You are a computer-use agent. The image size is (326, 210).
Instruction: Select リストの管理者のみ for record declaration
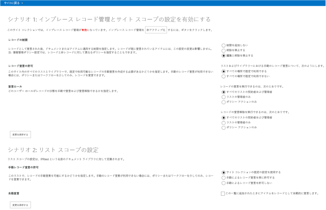pos(224,97)
